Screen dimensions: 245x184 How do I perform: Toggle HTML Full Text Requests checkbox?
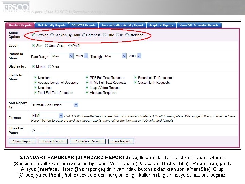[x=87, y=82]
